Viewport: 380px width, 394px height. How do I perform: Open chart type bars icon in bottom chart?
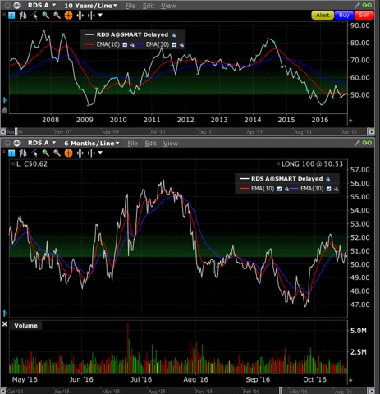click(23, 153)
